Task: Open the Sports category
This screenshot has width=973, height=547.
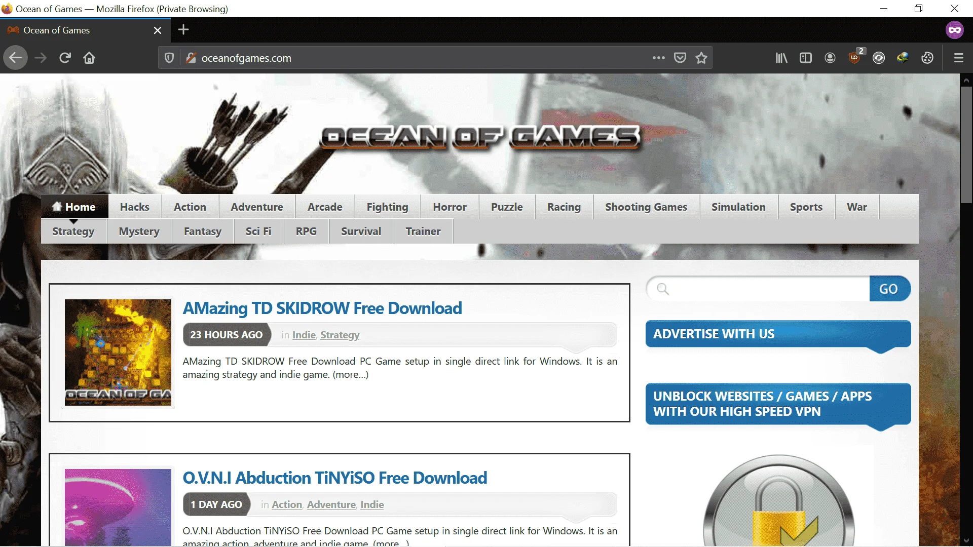Action: click(806, 207)
